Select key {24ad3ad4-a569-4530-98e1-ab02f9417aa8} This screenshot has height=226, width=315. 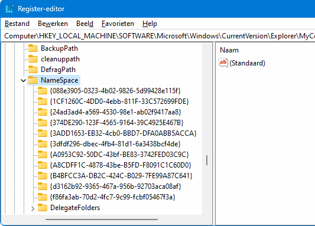click(115, 112)
